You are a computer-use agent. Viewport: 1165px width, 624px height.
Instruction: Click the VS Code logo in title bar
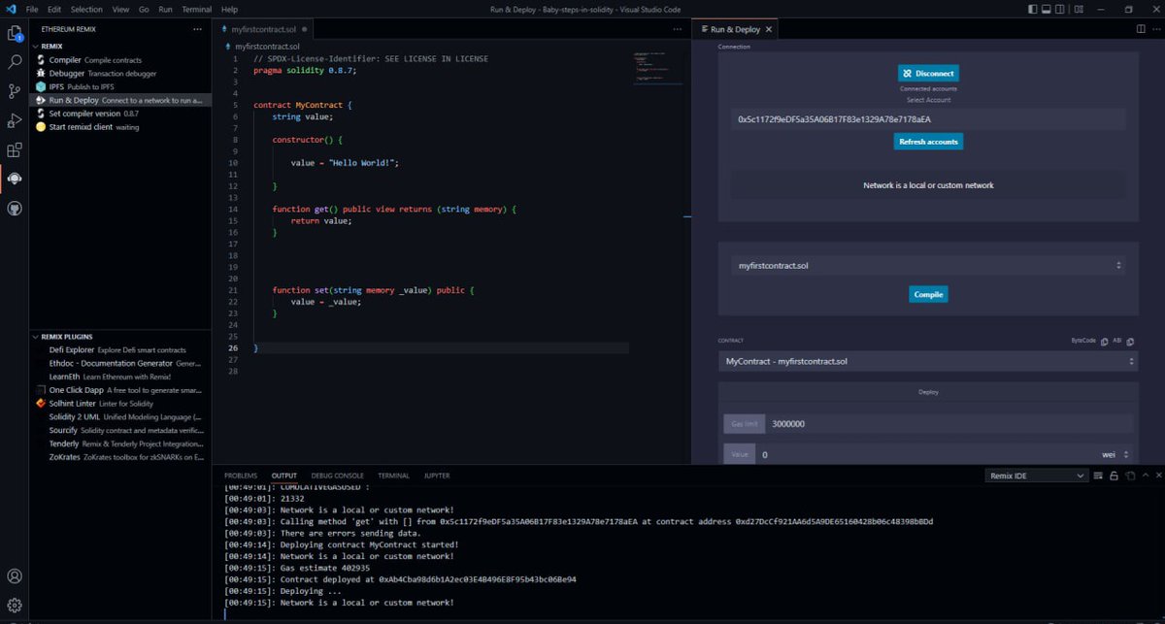[x=10, y=9]
